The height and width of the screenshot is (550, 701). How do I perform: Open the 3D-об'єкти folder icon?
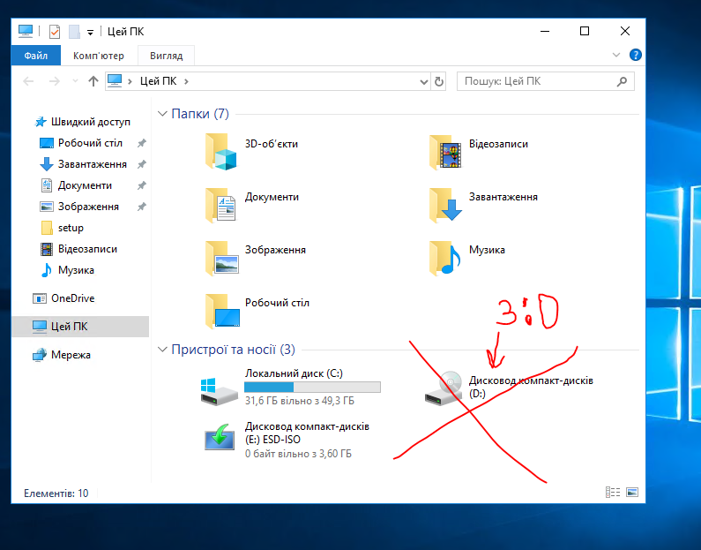[220, 150]
